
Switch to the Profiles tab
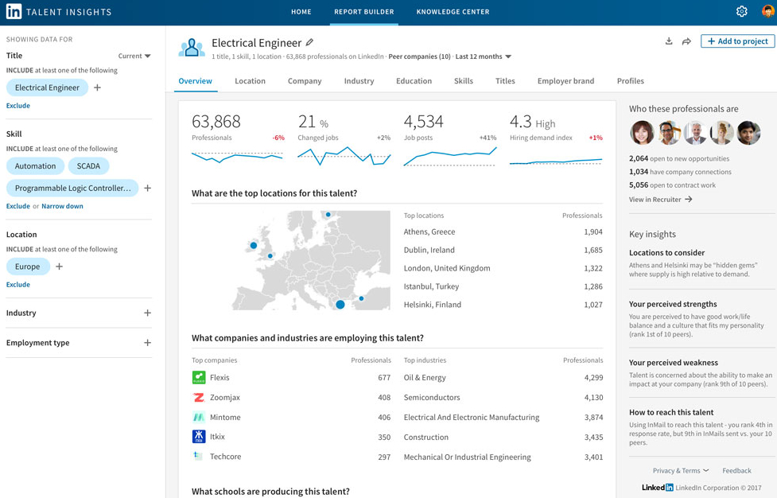pos(631,81)
